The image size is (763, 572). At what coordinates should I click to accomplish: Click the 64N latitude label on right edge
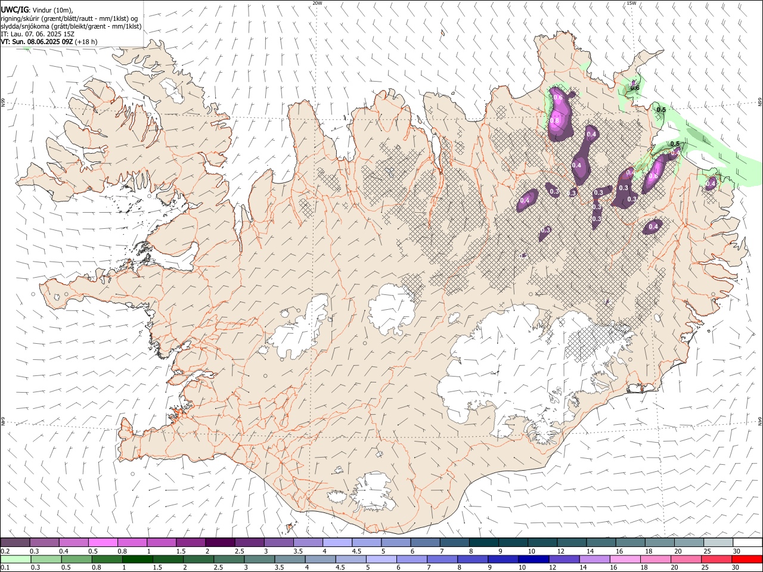tap(760, 421)
